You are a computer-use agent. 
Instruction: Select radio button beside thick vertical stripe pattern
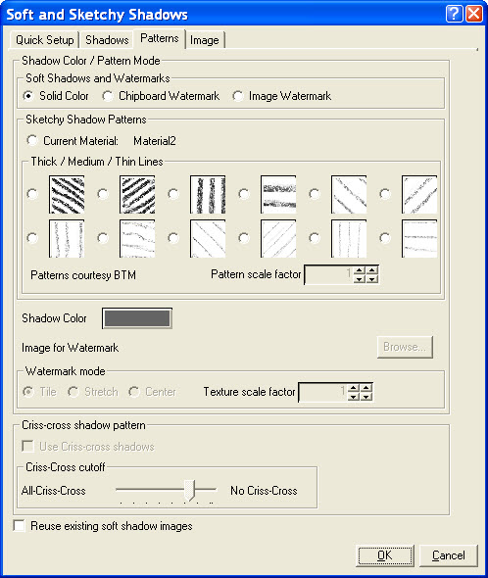173,194
